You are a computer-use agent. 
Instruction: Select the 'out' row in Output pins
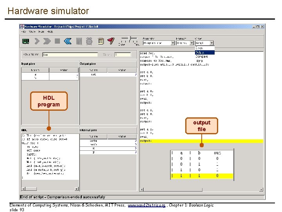[x=108, y=74]
